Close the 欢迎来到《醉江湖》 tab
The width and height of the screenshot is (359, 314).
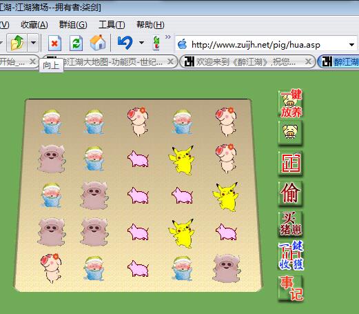pyautogui.click(x=308, y=61)
